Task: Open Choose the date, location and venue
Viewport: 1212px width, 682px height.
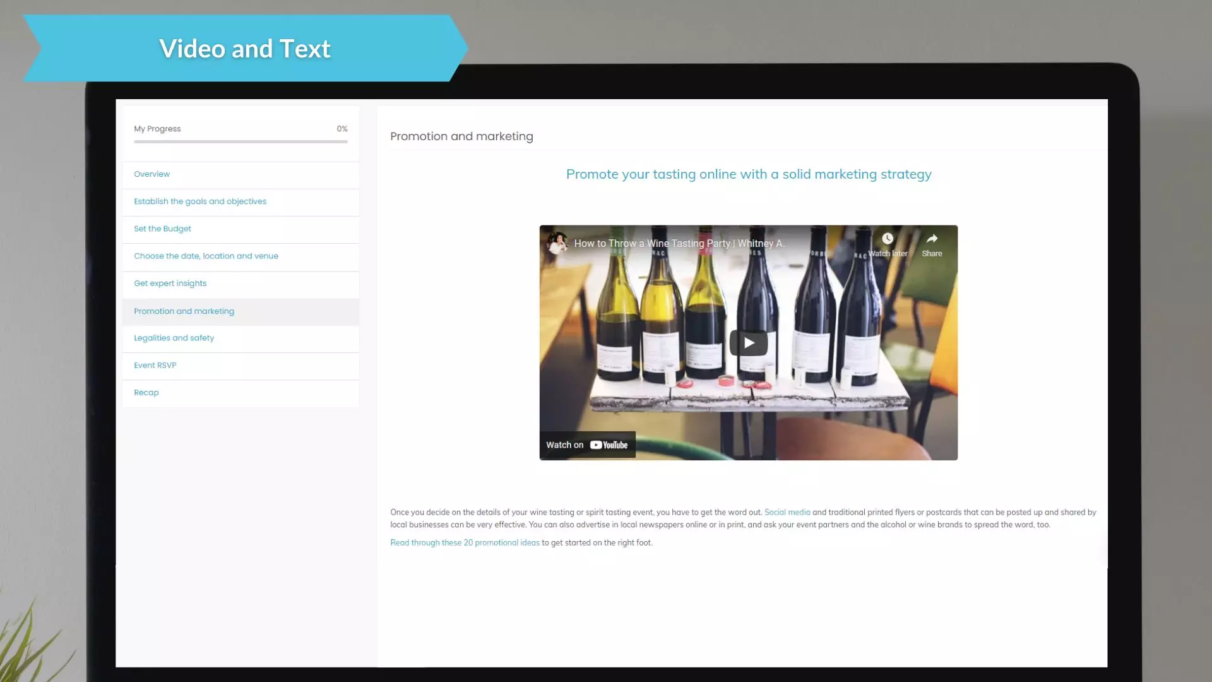Action: [241, 256]
